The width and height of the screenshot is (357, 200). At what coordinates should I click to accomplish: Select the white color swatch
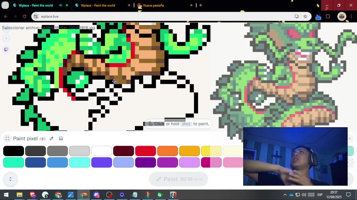(x=102, y=151)
